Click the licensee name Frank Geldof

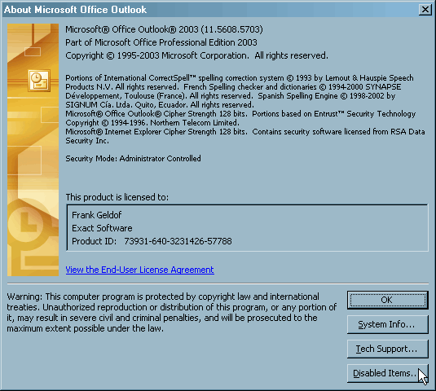click(97, 215)
